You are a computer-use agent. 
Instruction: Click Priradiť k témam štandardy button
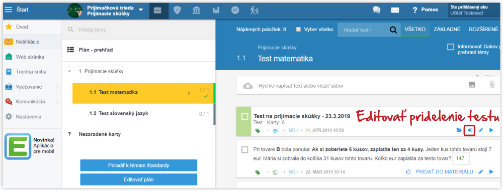pyautogui.click(x=139, y=165)
